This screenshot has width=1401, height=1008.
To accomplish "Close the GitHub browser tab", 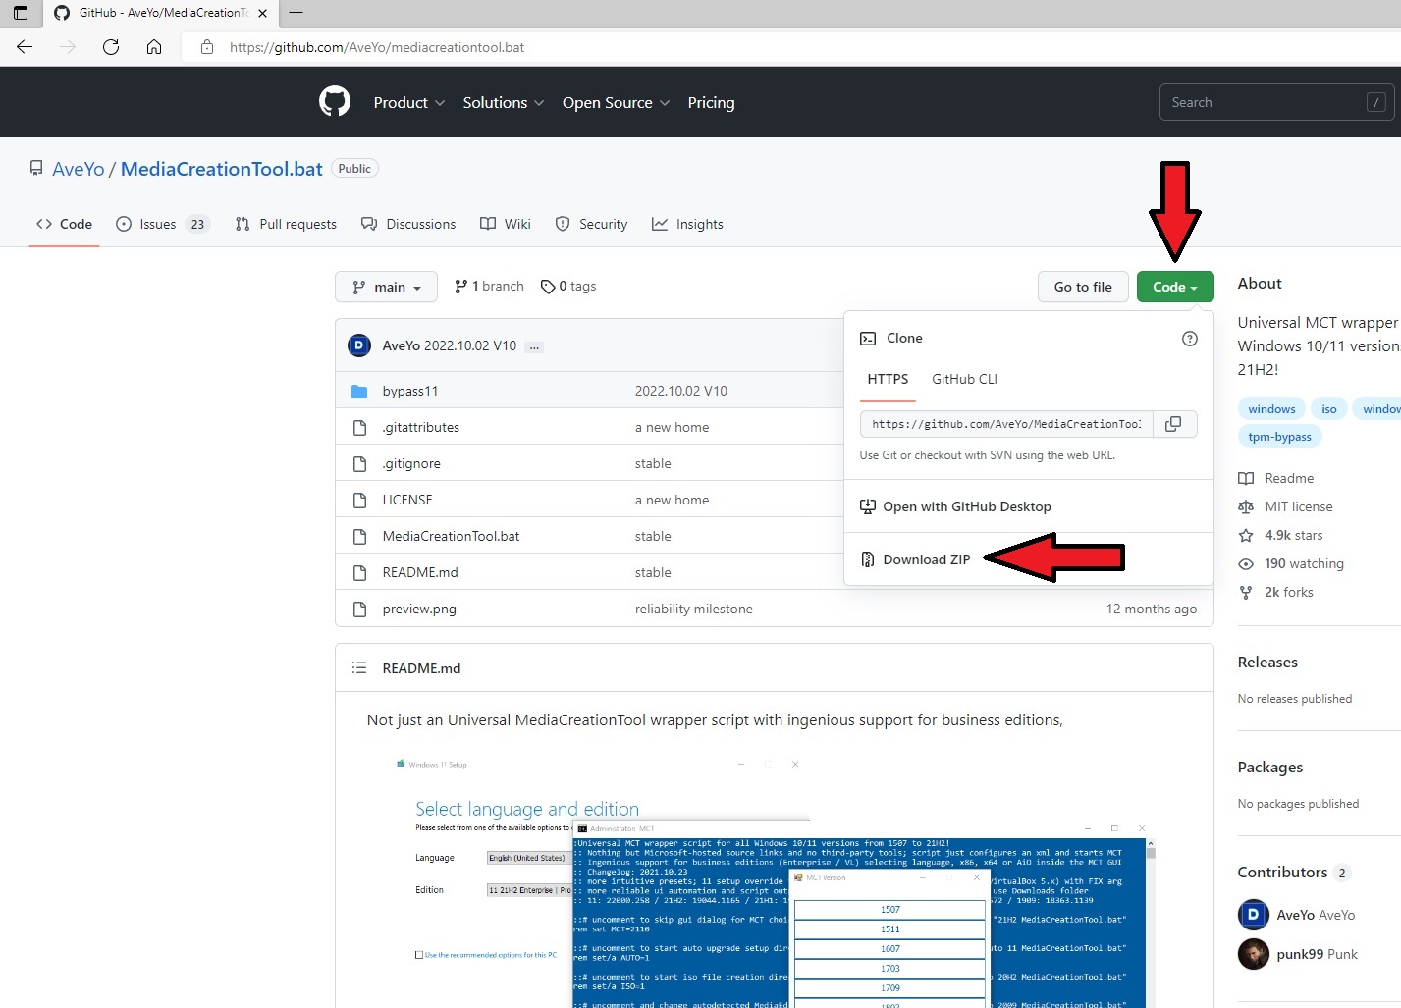I will click(x=262, y=13).
